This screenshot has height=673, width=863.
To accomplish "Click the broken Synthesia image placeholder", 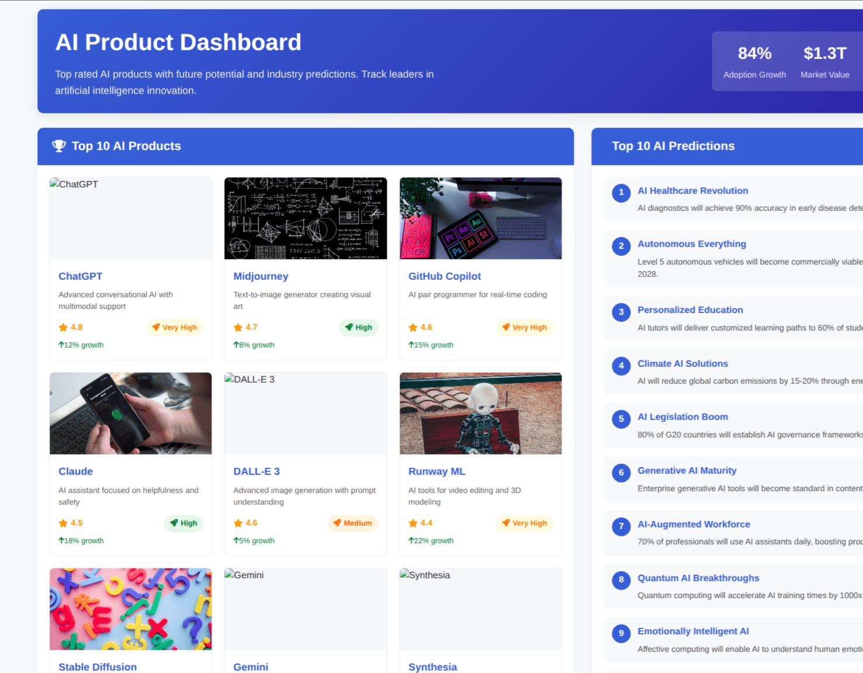I will click(481, 609).
